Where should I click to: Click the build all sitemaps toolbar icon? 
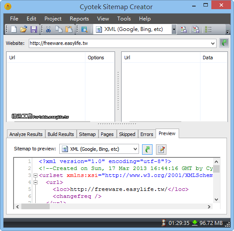[196, 29]
